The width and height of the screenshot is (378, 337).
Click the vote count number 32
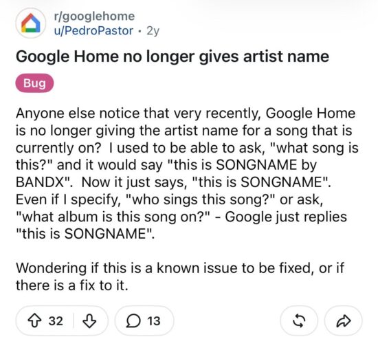56,320
